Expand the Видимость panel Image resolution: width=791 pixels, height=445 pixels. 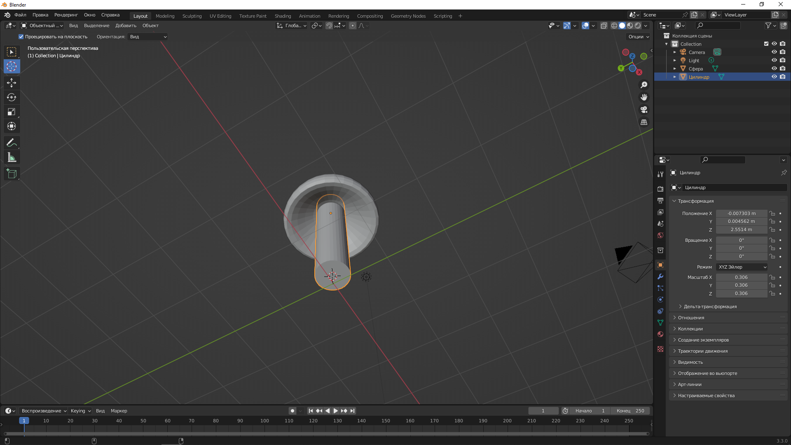click(x=728, y=362)
